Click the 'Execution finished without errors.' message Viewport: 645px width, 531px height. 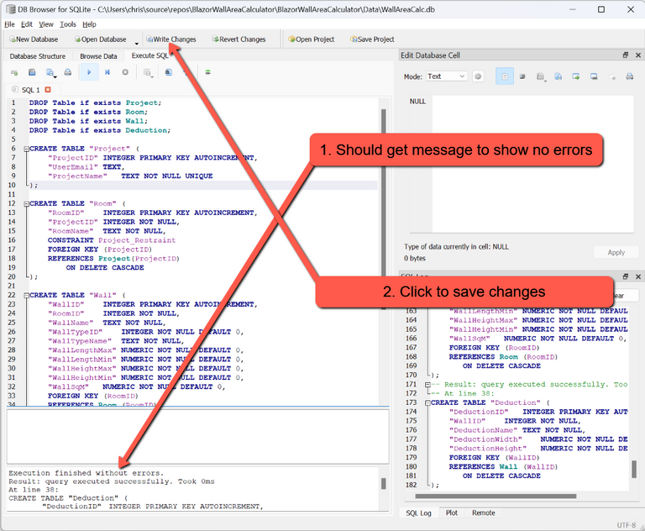pyautogui.click(x=86, y=473)
